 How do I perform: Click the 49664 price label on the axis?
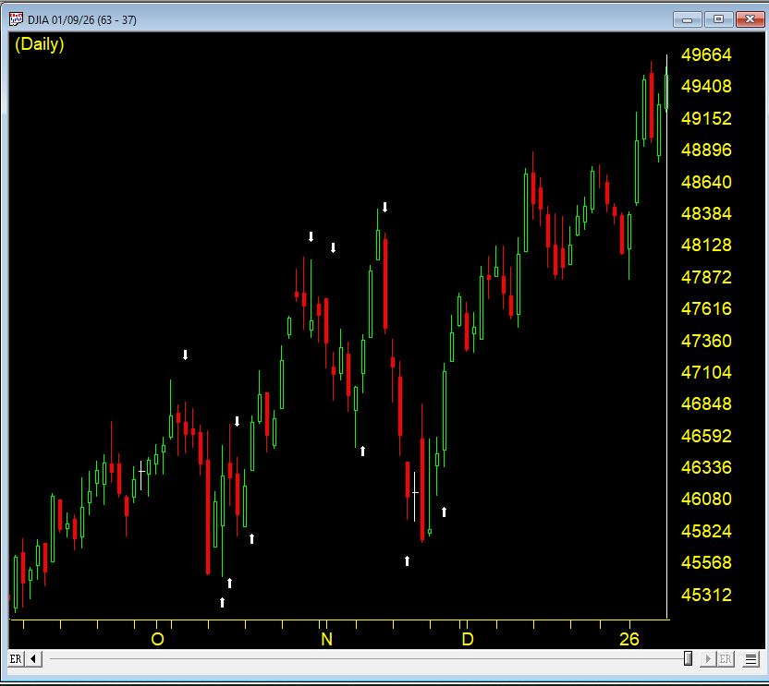(706, 55)
